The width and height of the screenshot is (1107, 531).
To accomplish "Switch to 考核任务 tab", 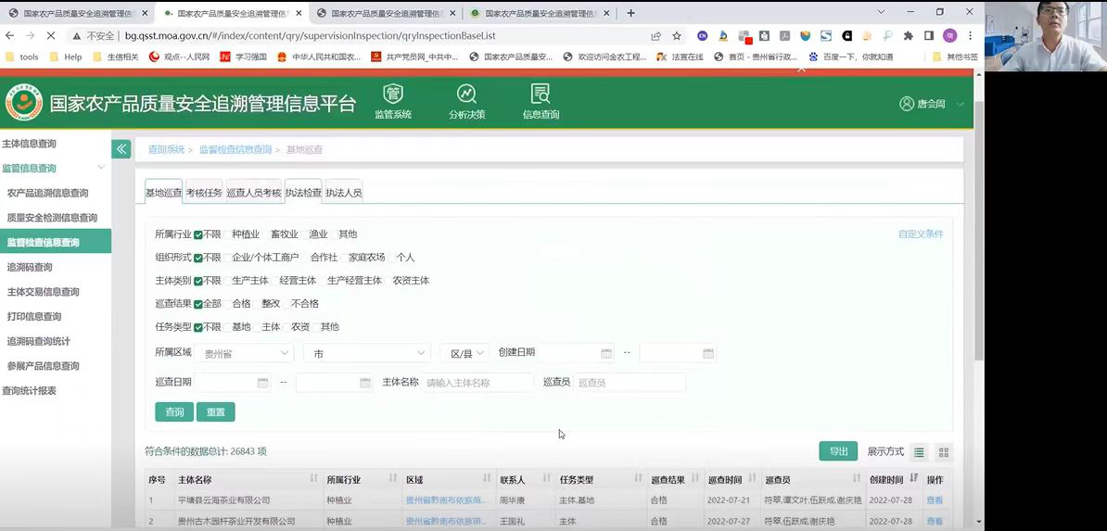I will [x=204, y=193].
